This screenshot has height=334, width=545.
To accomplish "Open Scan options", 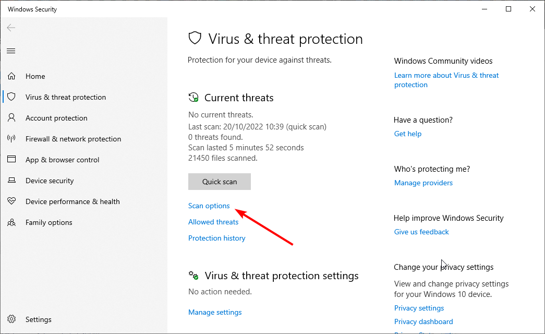I will (x=209, y=206).
